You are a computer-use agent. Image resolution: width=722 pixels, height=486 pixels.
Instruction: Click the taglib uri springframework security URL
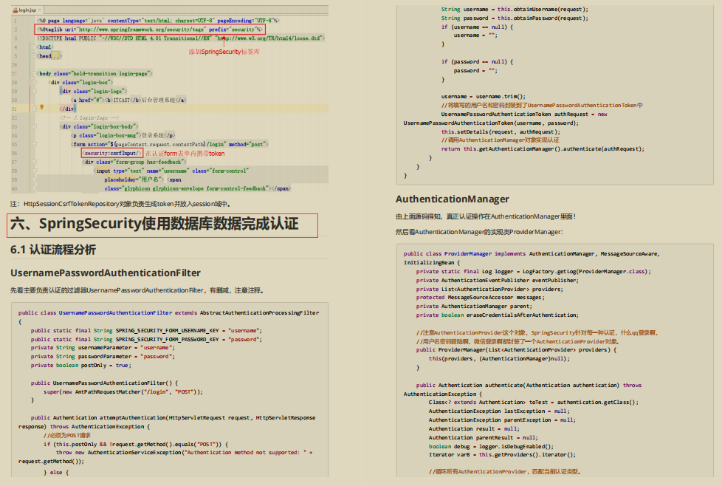[x=141, y=30]
